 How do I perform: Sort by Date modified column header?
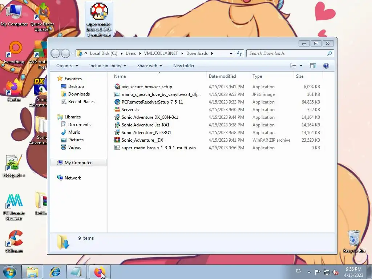228,76
